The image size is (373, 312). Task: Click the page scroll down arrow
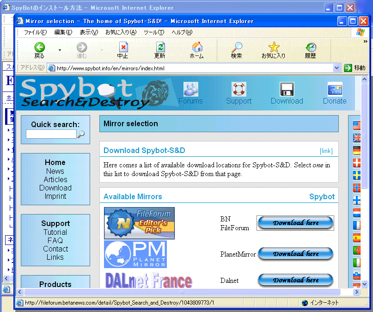(x=364, y=284)
